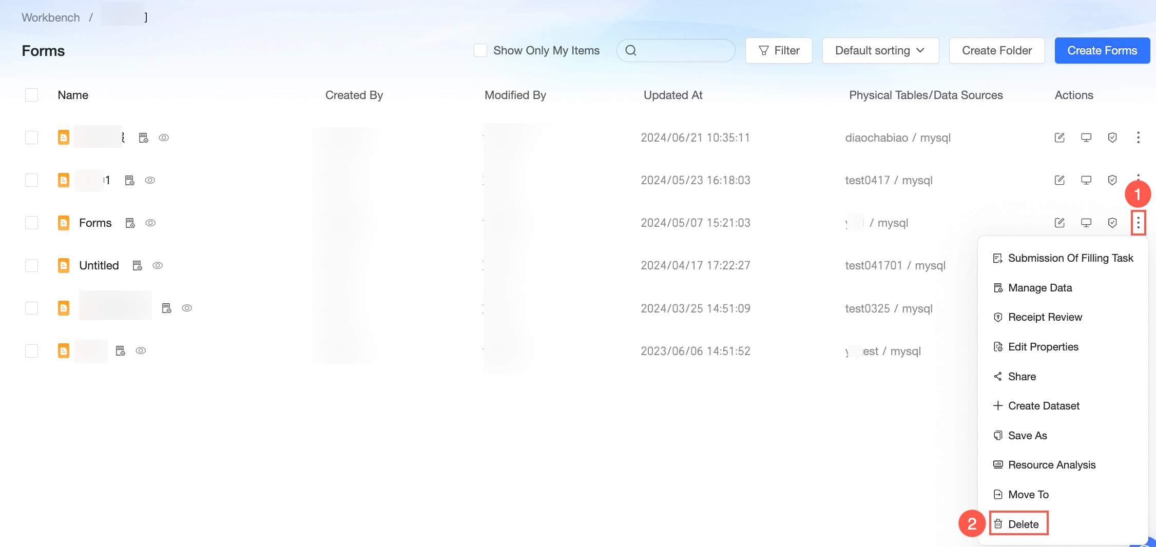1156x547 pixels.
Task: Click the shield icon in the test0417 row
Action: pyautogui.click(x=1112, y=180)
